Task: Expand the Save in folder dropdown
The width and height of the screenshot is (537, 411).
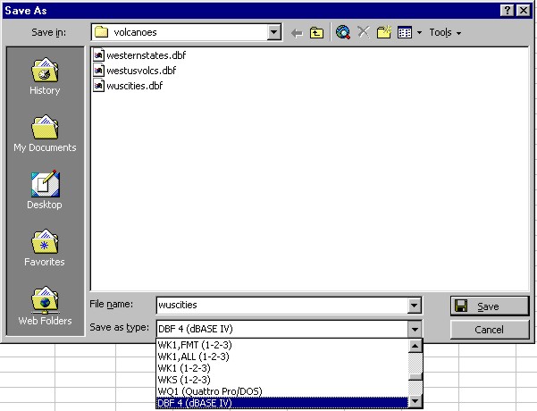Action: 274,32
